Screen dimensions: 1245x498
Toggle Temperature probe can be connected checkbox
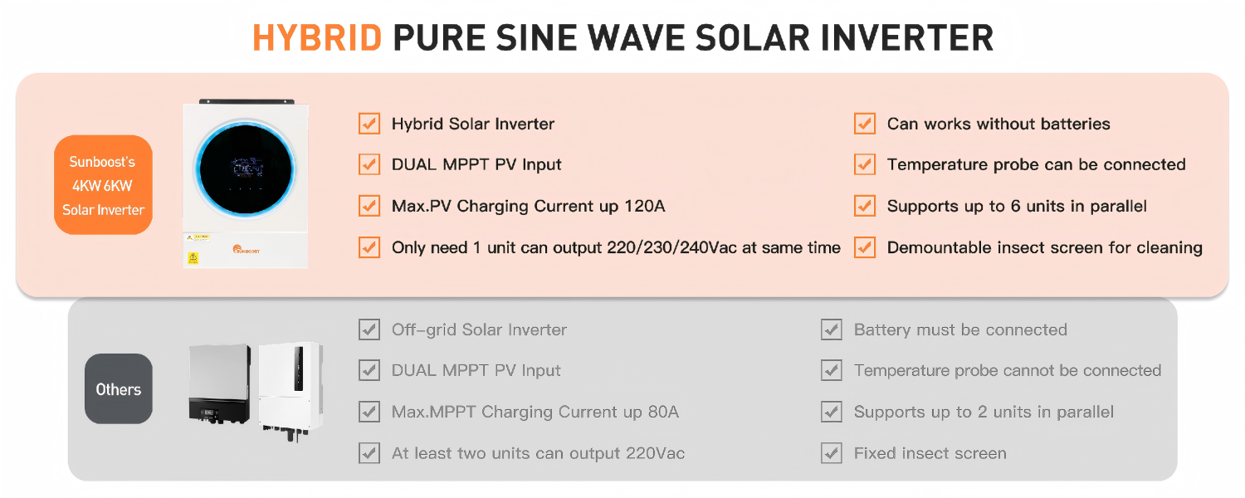[x=865, y=164]
